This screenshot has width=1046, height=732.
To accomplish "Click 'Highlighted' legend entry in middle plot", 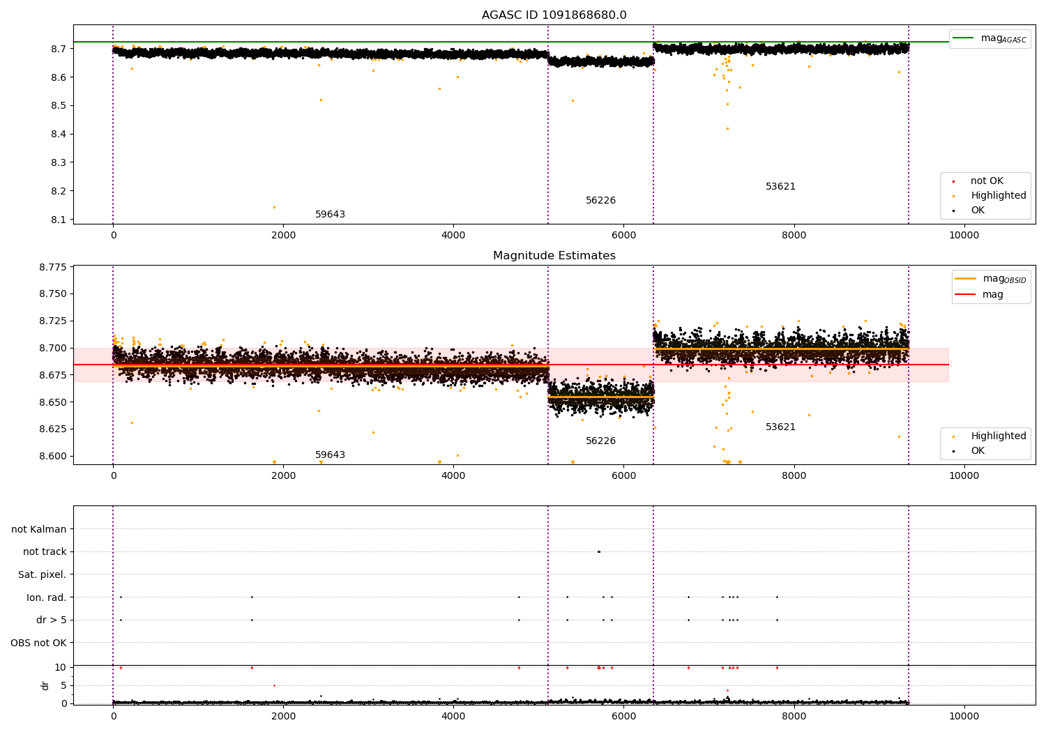I will point(990,436).
